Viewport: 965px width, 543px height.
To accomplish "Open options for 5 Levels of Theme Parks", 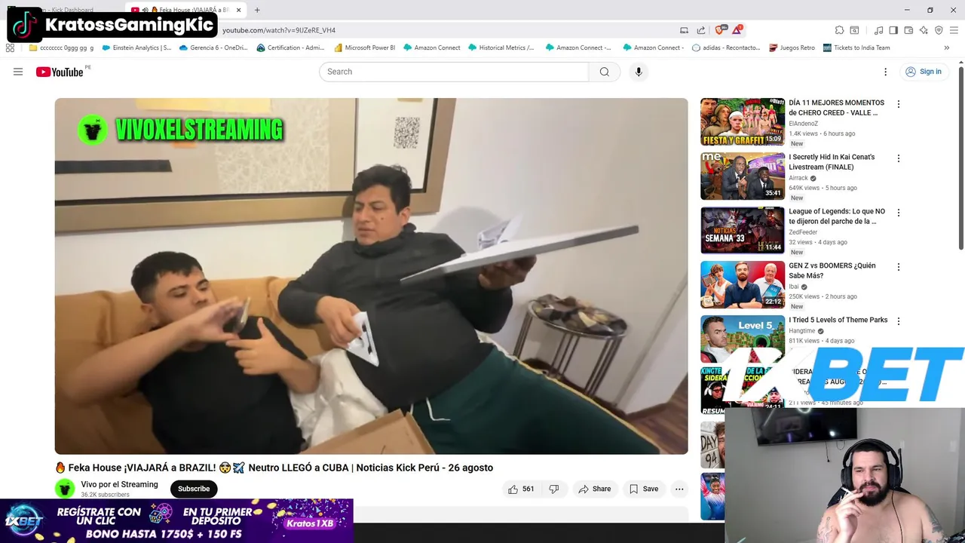I will click(898, 321).
